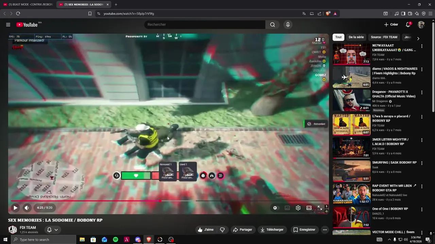The image size is (435, 244).
Task: Open the account avatar menu
Action: pyautogui.click(x=421, y=24)
